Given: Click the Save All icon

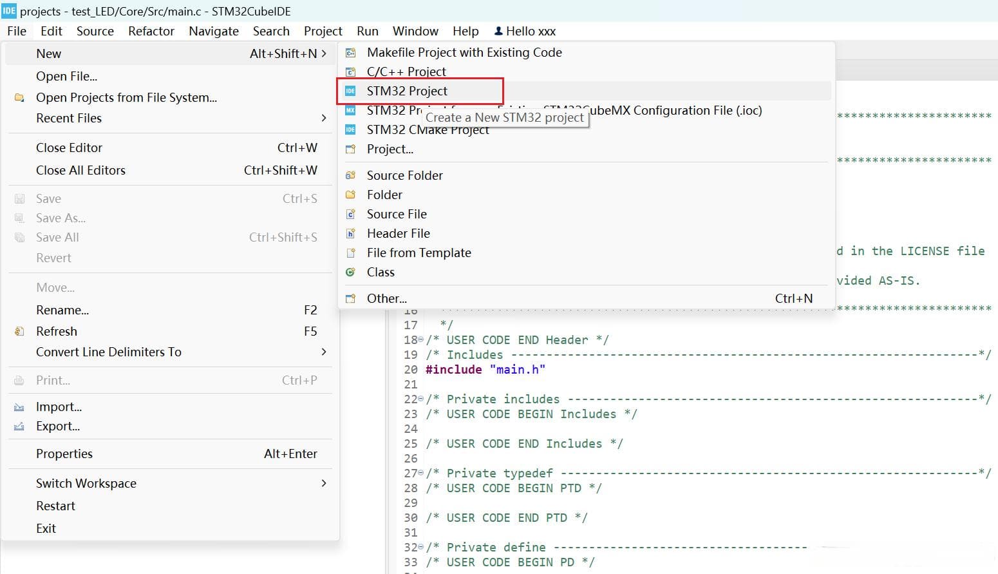Looking at the screenshot, I should click(x=19, y=237).
